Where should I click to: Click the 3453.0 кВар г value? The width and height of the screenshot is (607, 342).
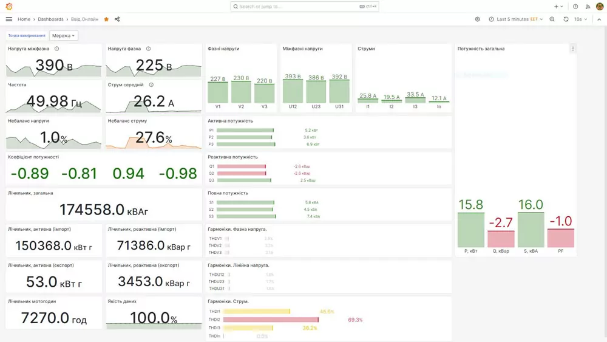click(x=154, y=282)
